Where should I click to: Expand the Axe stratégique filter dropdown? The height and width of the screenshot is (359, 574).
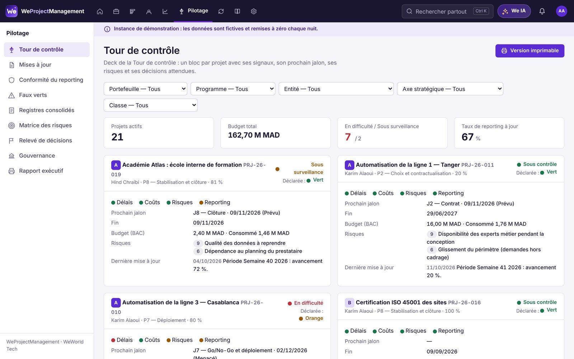[450, 89]
